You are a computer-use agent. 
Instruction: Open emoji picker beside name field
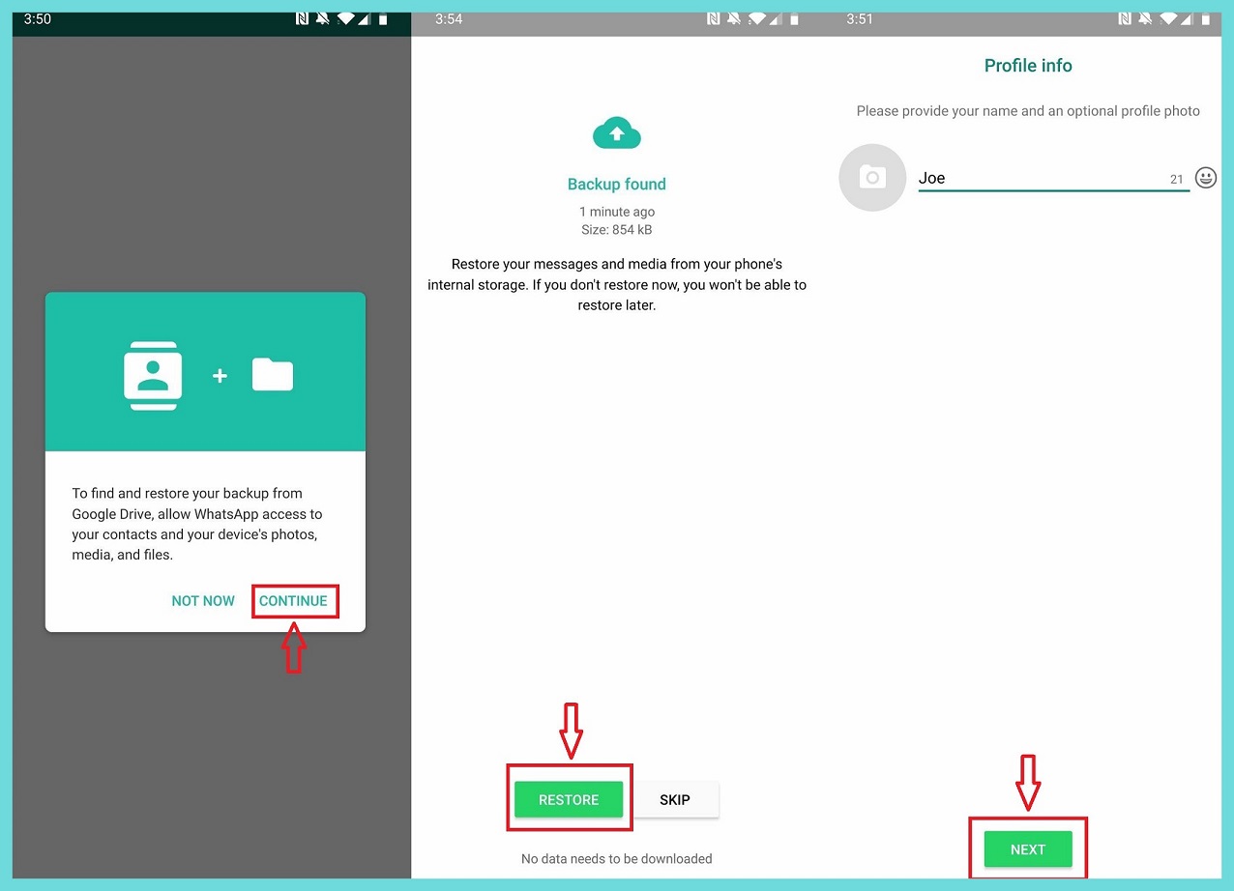(1206, 178)
